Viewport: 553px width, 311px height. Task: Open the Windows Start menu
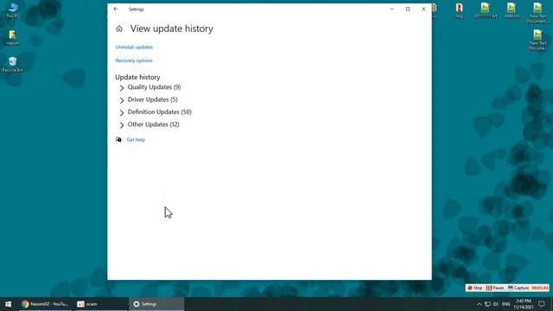pyautogui.click(x=8, y=304)
